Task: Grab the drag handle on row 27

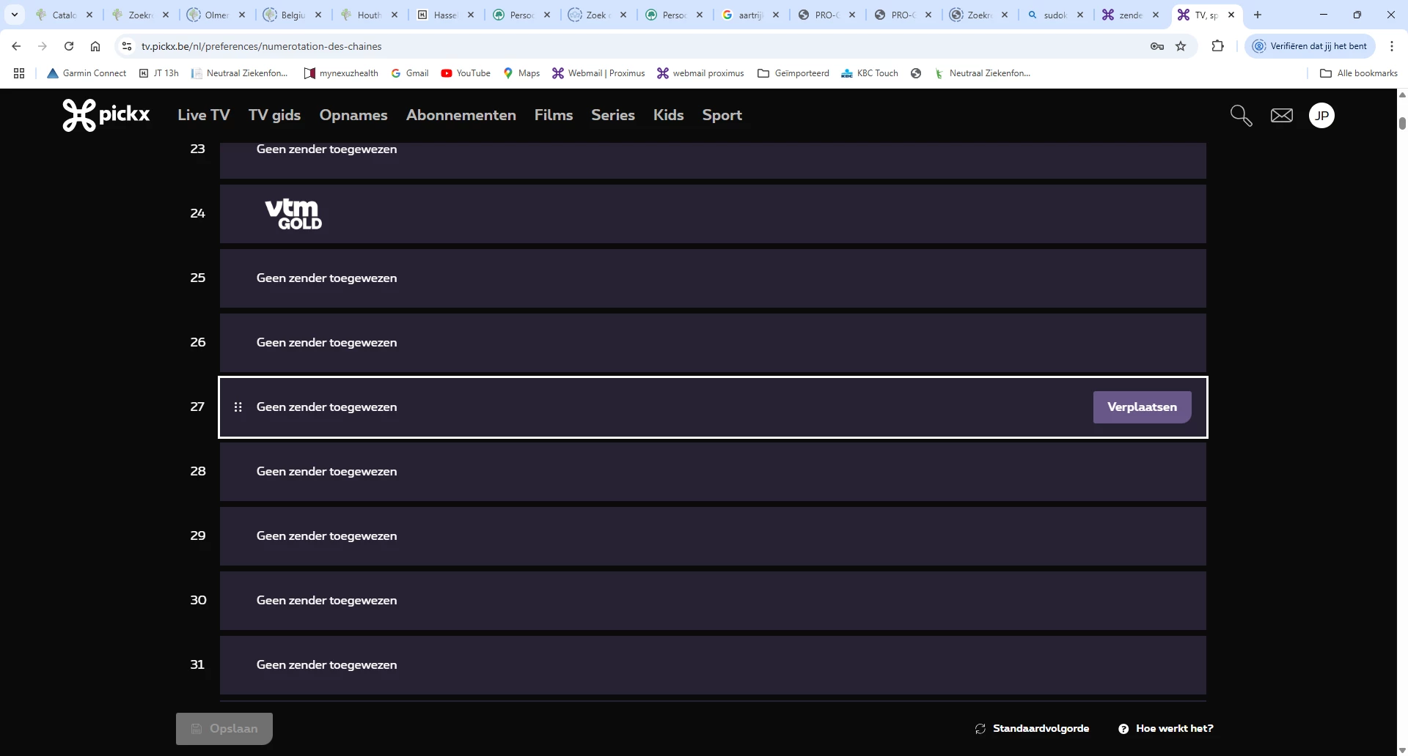Action: [x=238, y=407]
